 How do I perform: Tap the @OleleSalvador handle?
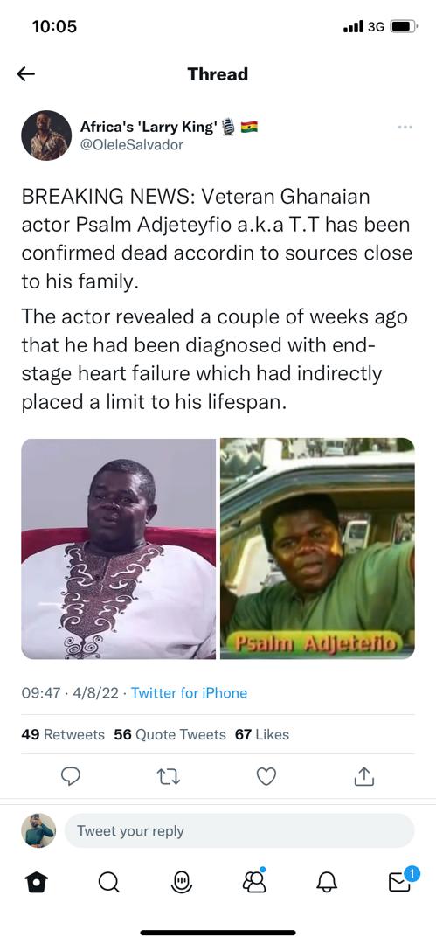coord(132,145)
